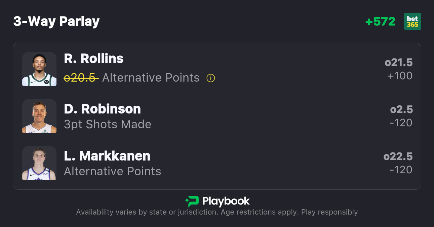Click the +572 parlay odds

[380, 21]
